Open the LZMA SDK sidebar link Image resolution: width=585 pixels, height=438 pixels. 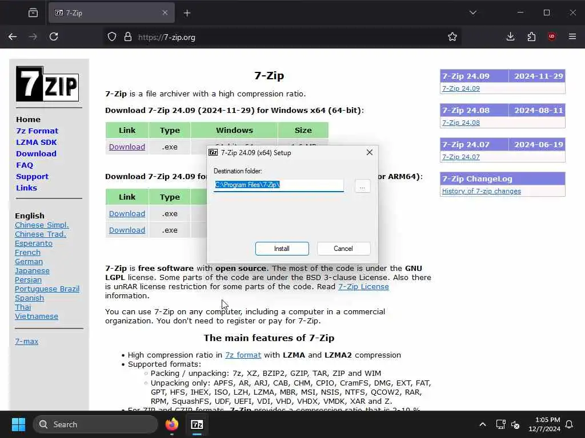coord(36,142)
